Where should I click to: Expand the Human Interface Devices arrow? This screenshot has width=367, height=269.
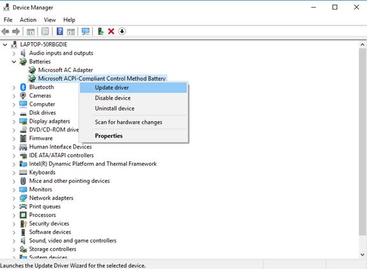click(14, 147)
